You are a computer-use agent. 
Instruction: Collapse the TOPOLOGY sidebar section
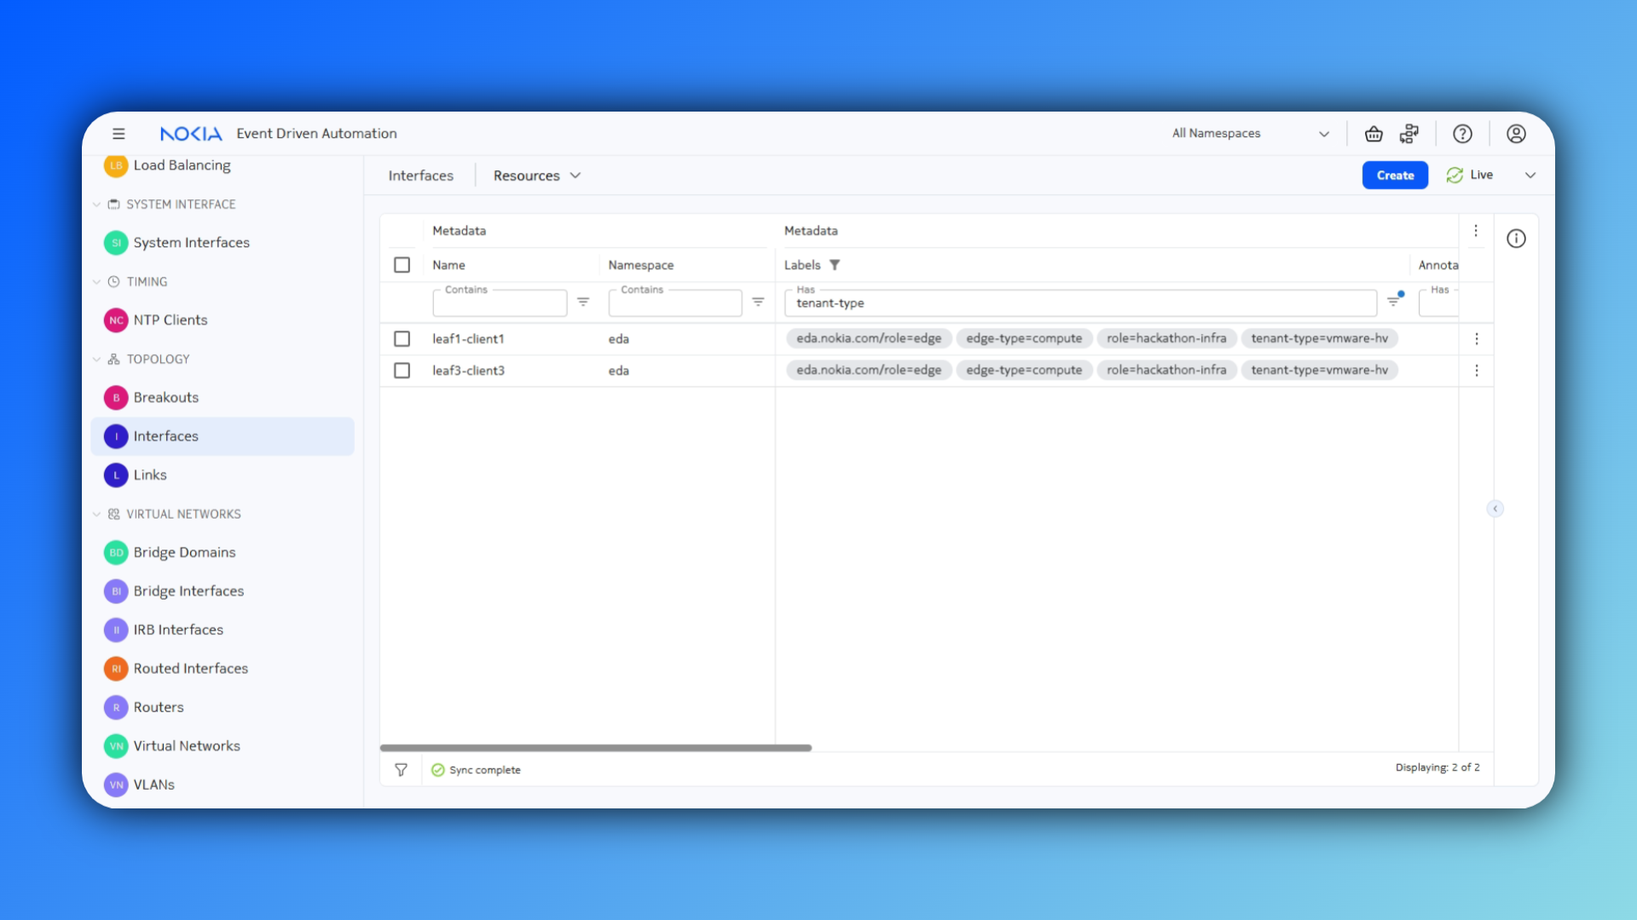(97, 359)
